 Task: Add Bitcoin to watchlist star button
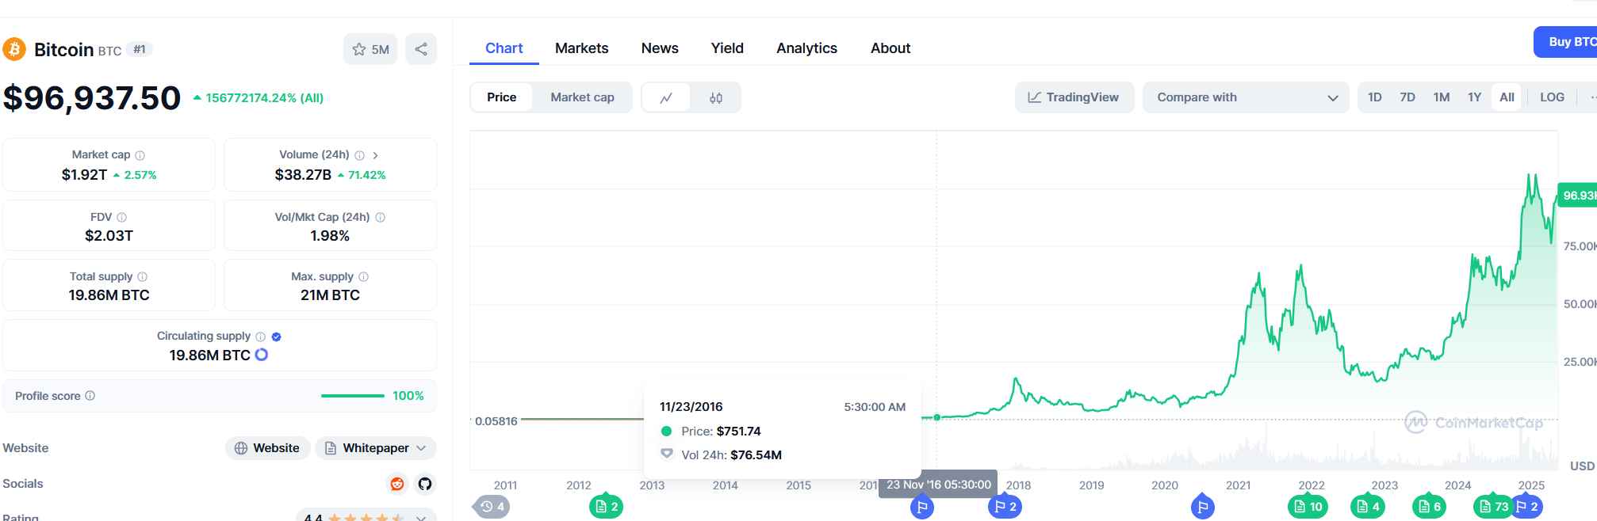(x=370, y=49)
